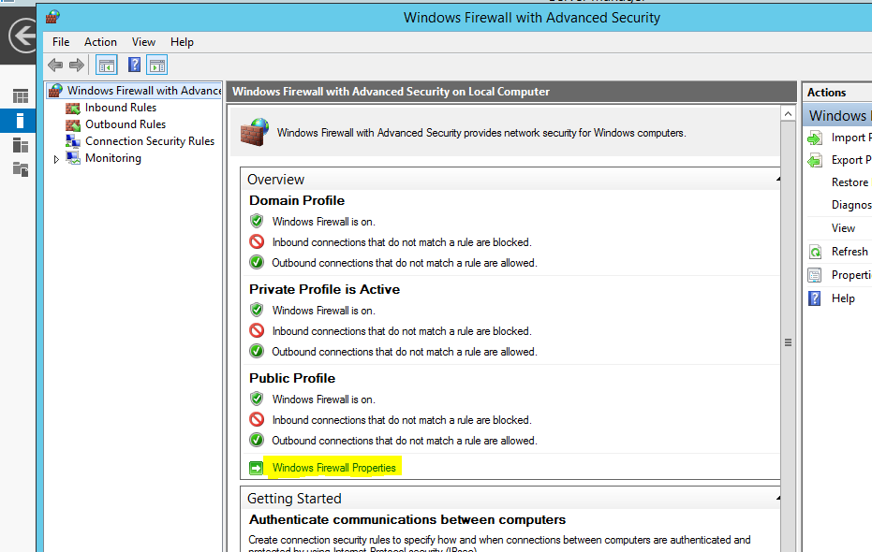Select Server Manager Local Server sidebar icon

[x=20, y=121]
